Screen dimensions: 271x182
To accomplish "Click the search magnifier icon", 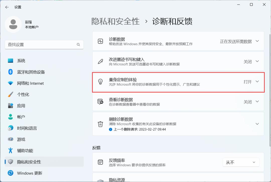I will (x=78, y=44).
